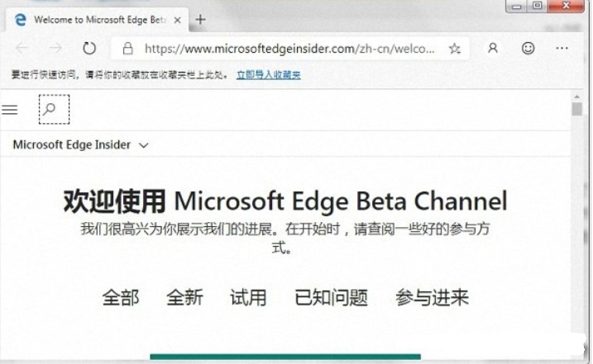The image size is (593, 364).
Task: Open a new tab with plus button
Action: (x=200, y=20)
